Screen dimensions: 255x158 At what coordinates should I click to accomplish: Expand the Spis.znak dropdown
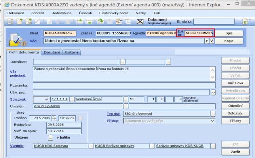46,99
